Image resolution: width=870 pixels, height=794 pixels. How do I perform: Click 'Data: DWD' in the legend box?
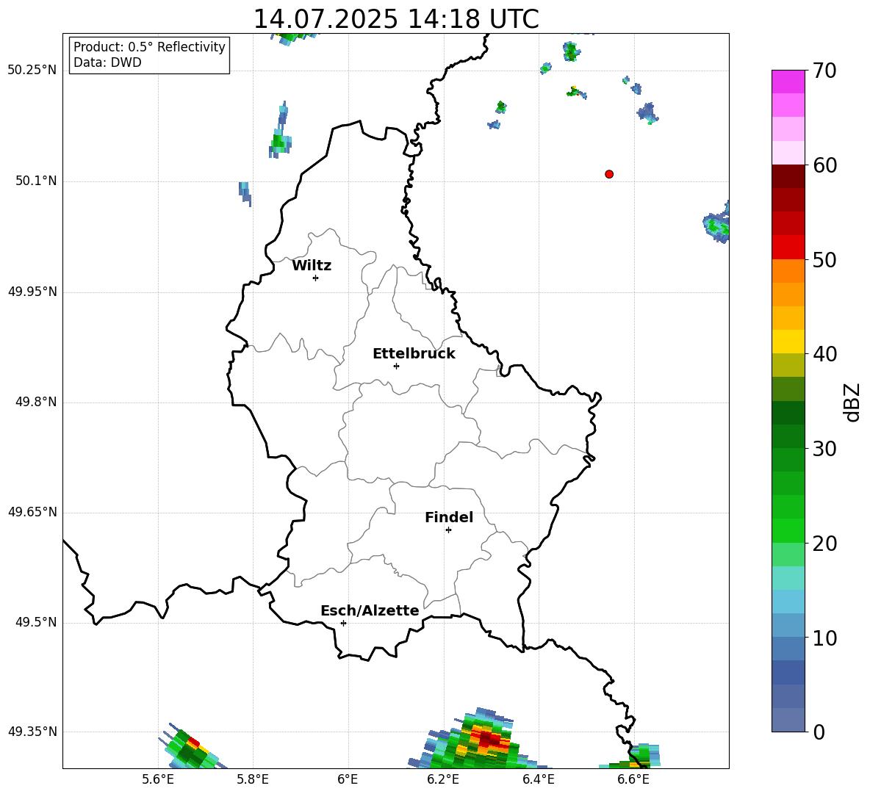pos(107,62)
